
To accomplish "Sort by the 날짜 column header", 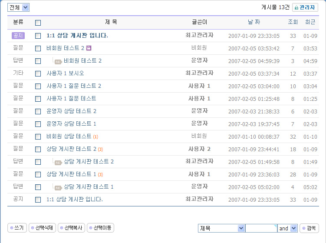I will pos(254,22).
